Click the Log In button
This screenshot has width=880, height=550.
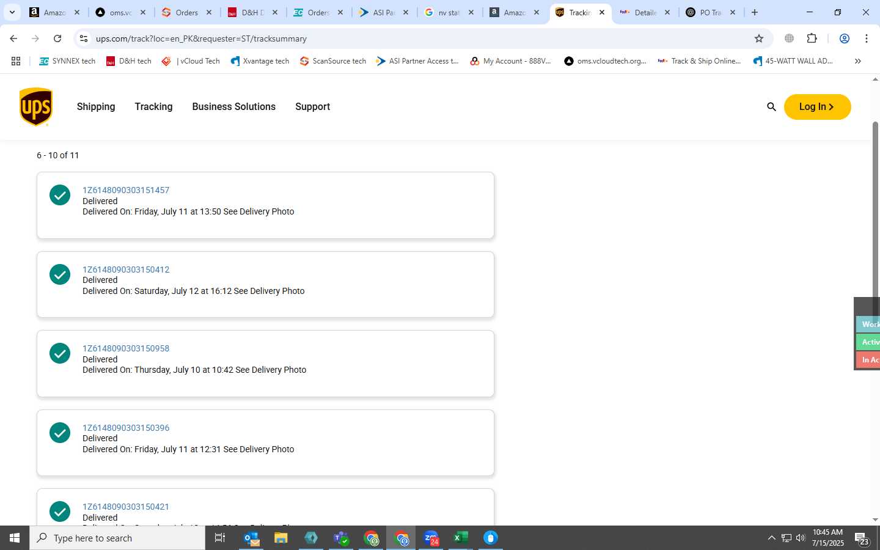point(817,107)
